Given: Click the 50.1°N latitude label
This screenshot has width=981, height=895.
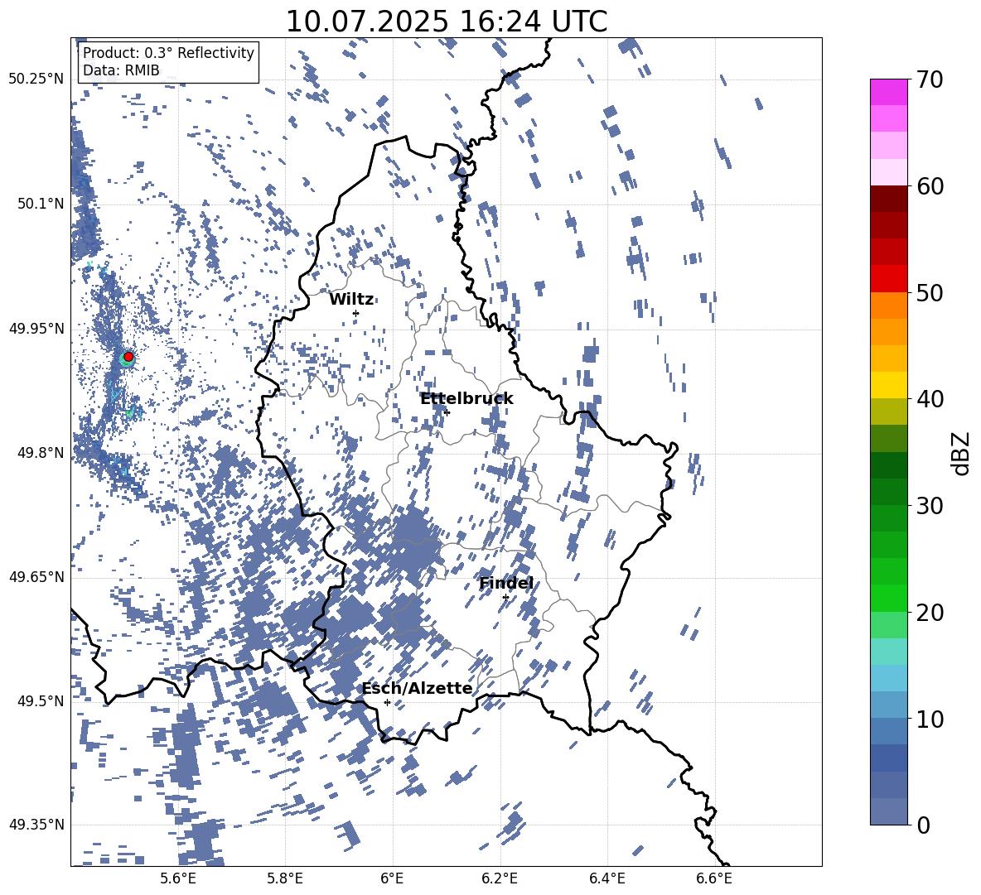Looking at the screenshot, I should coord(41,204).
